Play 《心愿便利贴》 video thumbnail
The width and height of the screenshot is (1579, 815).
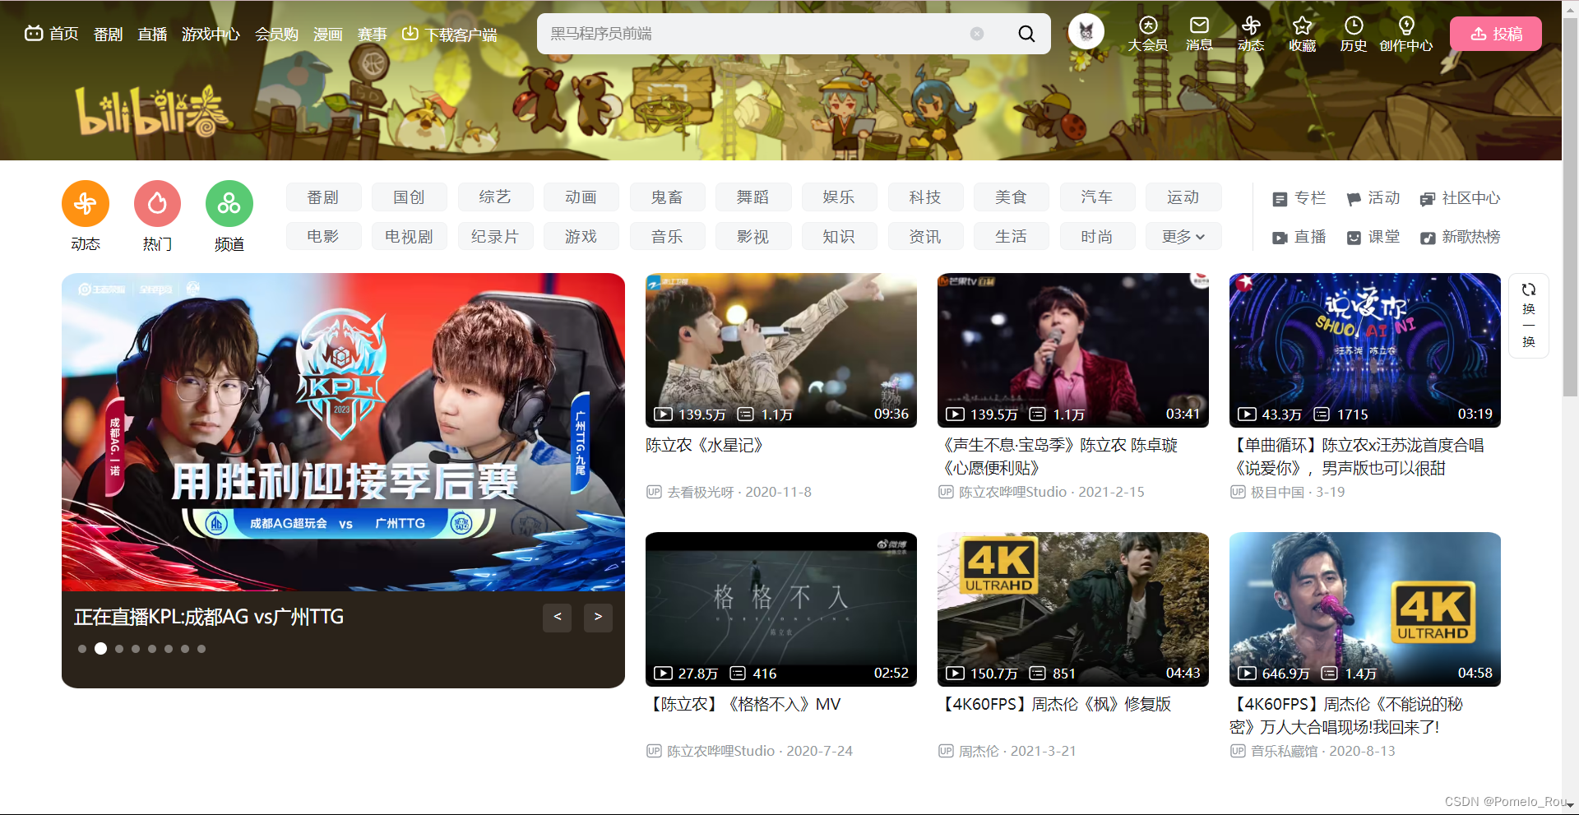click(1073, 350)
